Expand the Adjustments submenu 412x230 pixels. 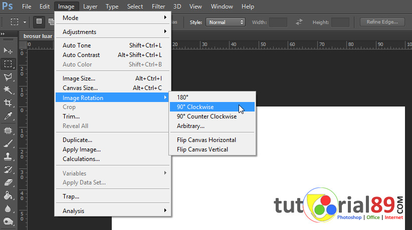[x=113, y=31]
